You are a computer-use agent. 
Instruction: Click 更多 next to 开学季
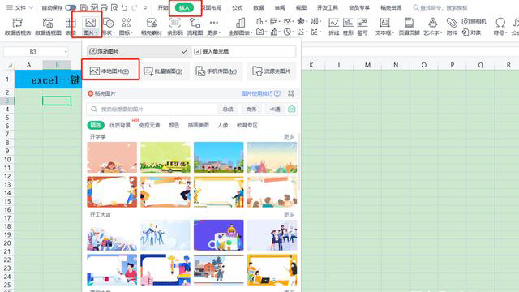[289, 136]
